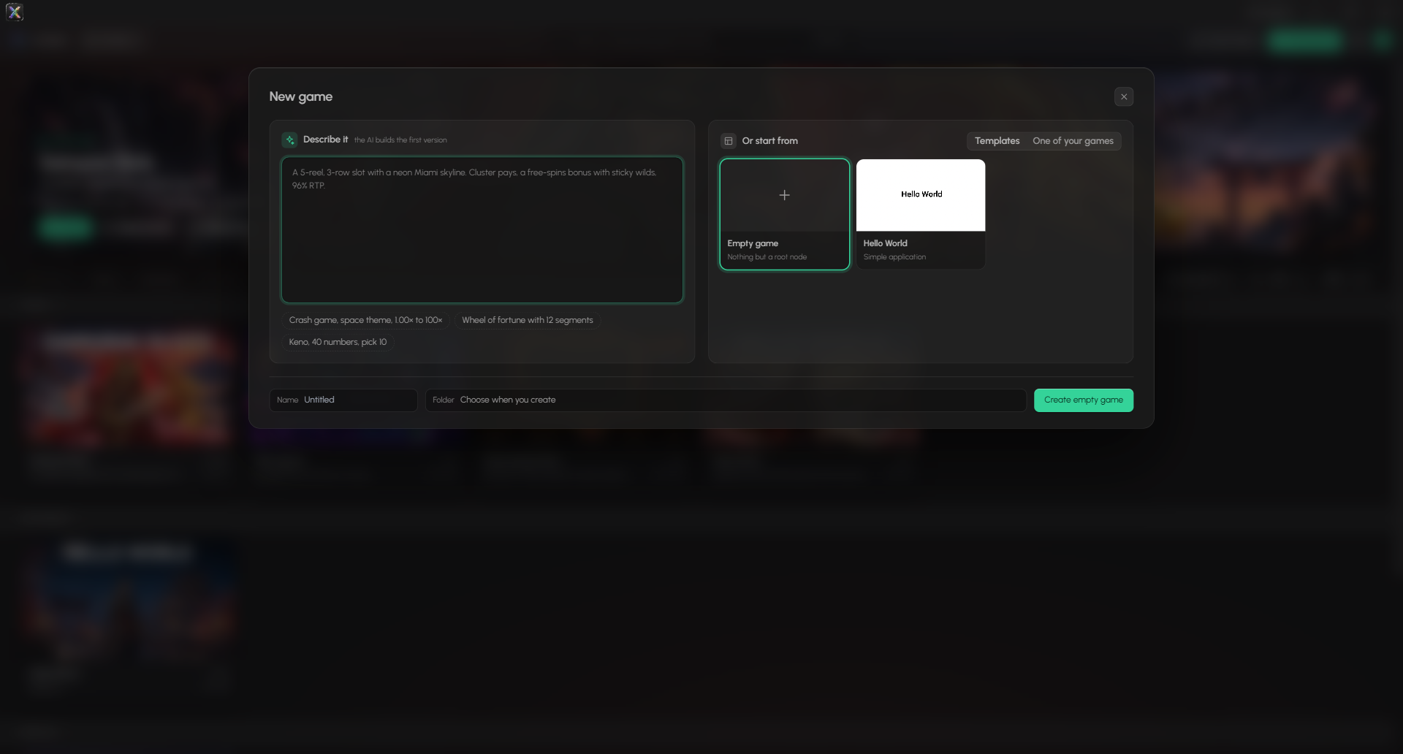Screen dimensions: 1403x754
Task: Click the game description text area
Action: tap(482, 229)
